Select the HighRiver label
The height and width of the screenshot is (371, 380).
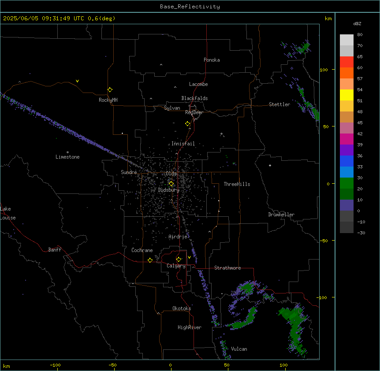tap(190, 327)
